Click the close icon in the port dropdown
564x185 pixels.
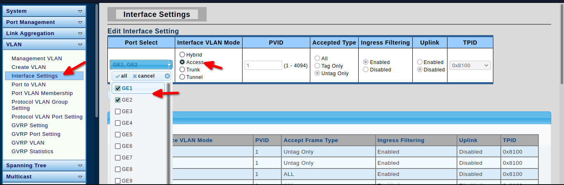tap(167, 76)
